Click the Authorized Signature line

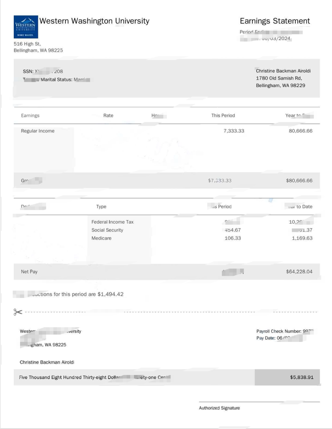pyautogui.click(x=259, y=402)
